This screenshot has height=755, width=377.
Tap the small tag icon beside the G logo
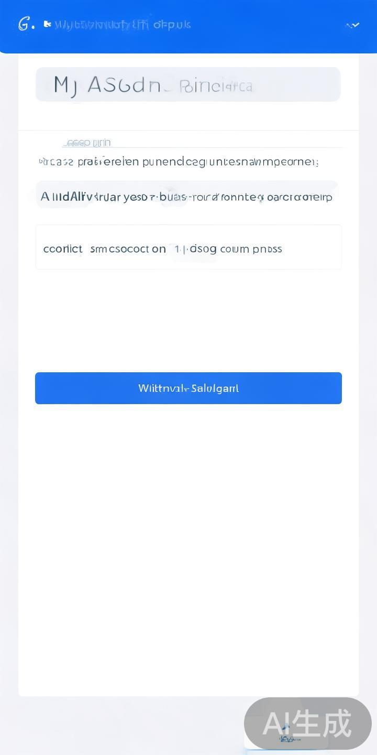47,24
